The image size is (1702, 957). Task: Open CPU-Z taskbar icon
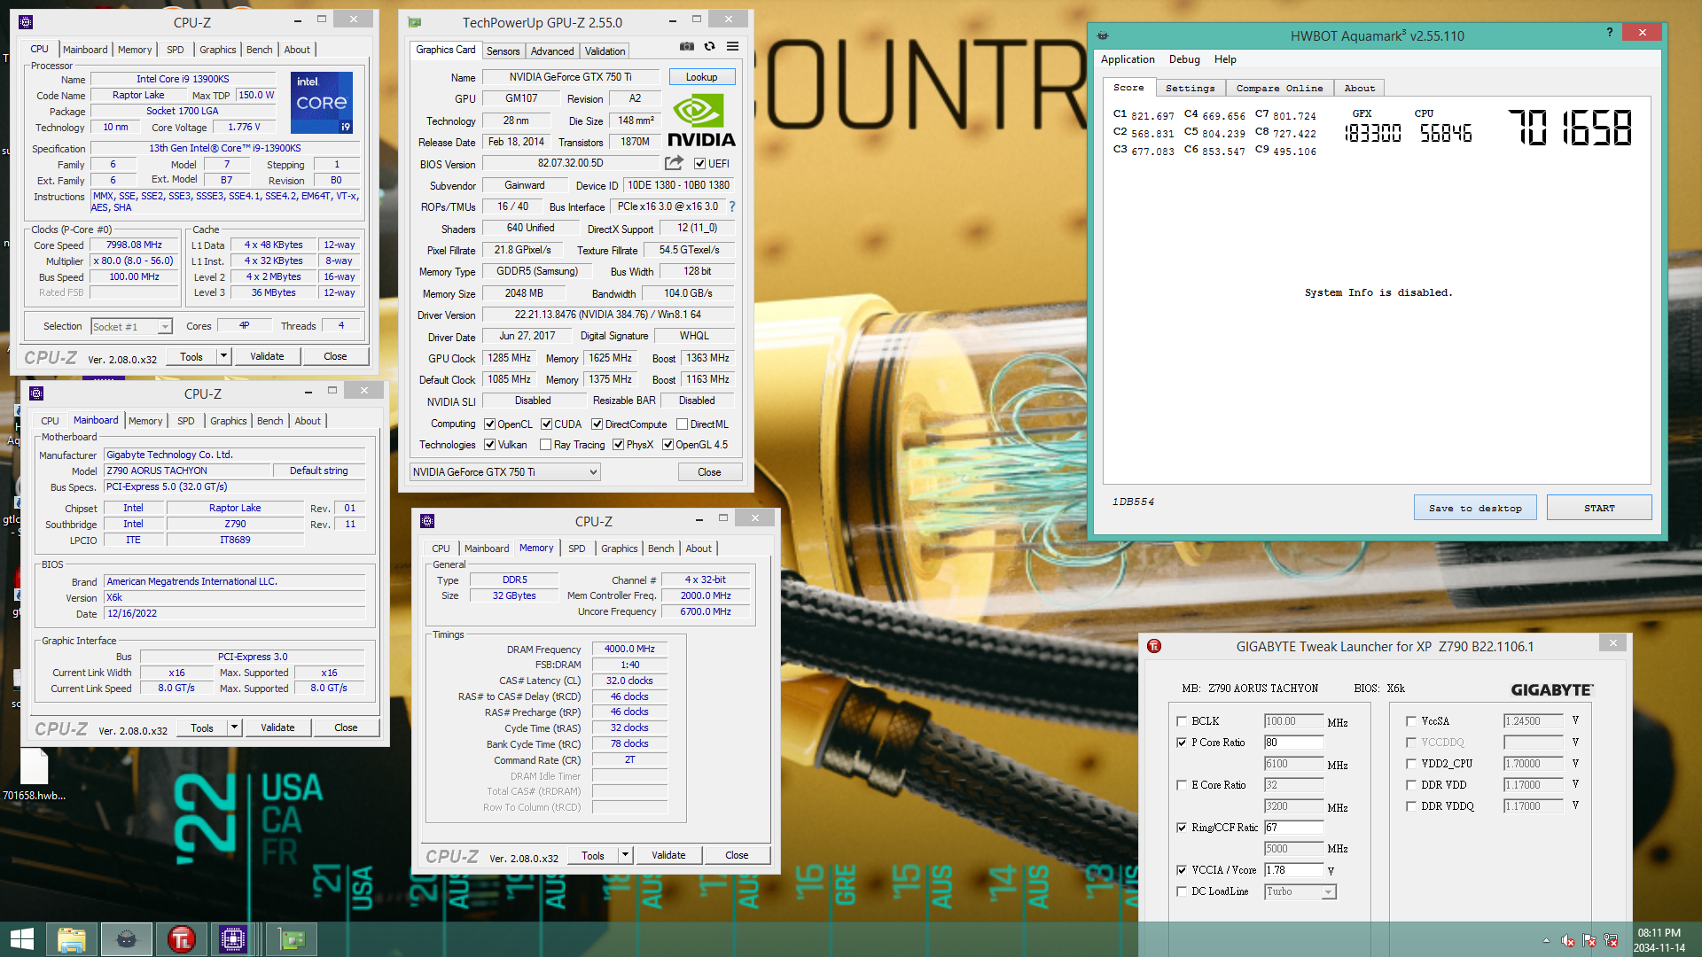pyautogui.click(x=234, y=939)
